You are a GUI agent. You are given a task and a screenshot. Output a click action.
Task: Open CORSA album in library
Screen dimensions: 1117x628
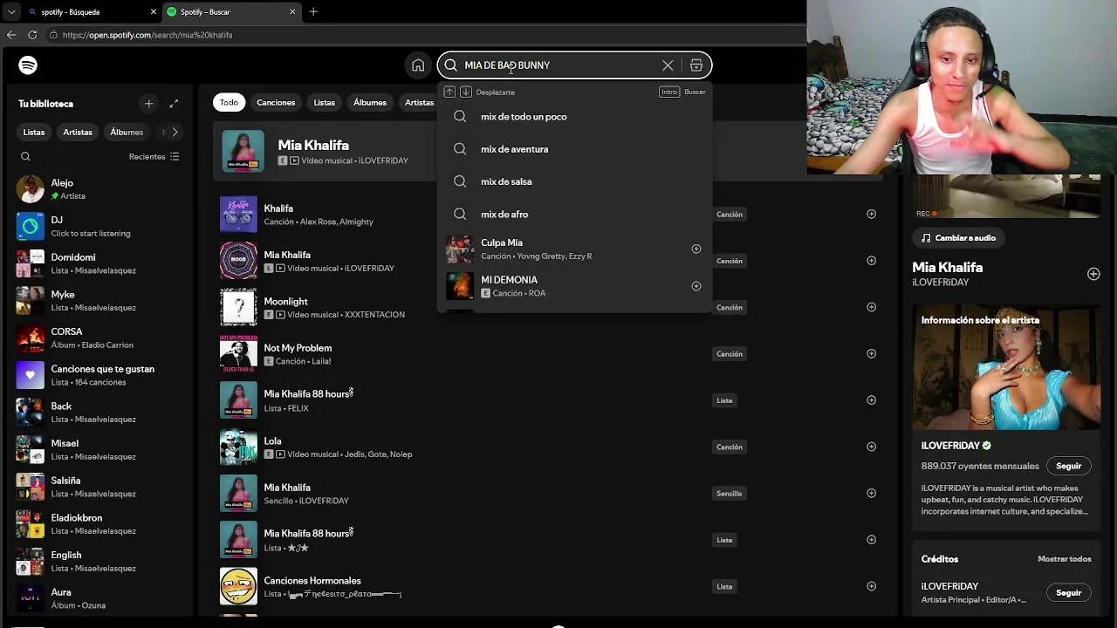point(99,338)
